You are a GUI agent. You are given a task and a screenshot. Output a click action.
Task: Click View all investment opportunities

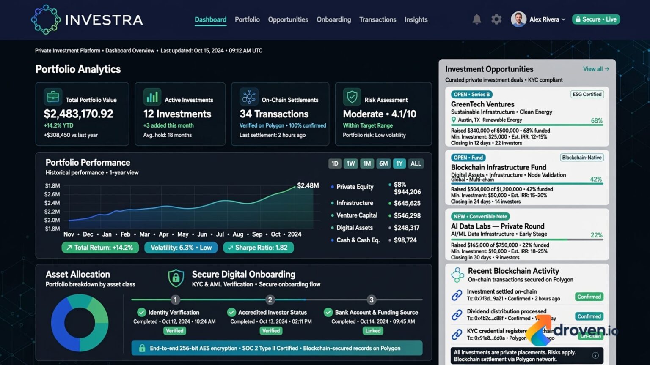[596, 69]
